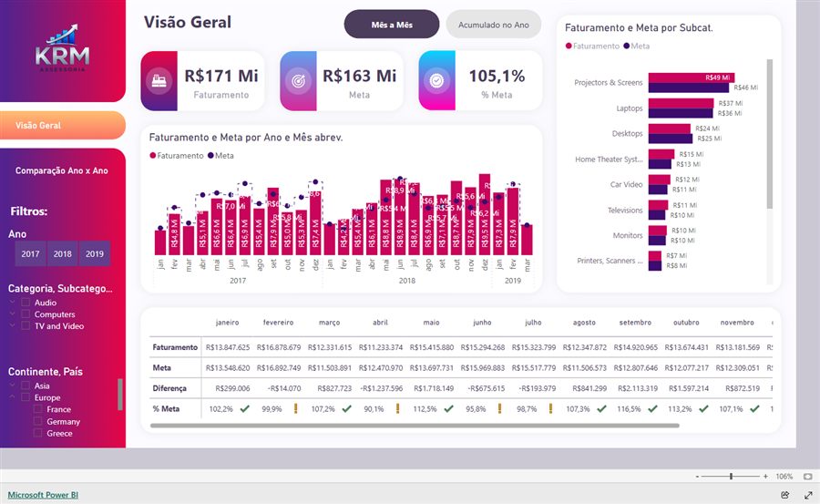Click the maio Diferença cell R$1.718.149
820x504 pixels.
tap(434, 388)
